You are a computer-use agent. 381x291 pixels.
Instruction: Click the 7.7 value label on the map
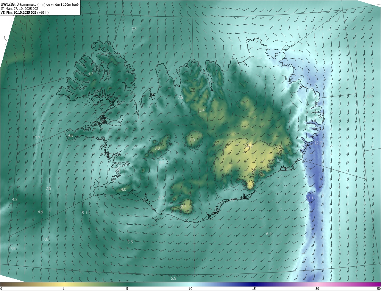[38, 138]
